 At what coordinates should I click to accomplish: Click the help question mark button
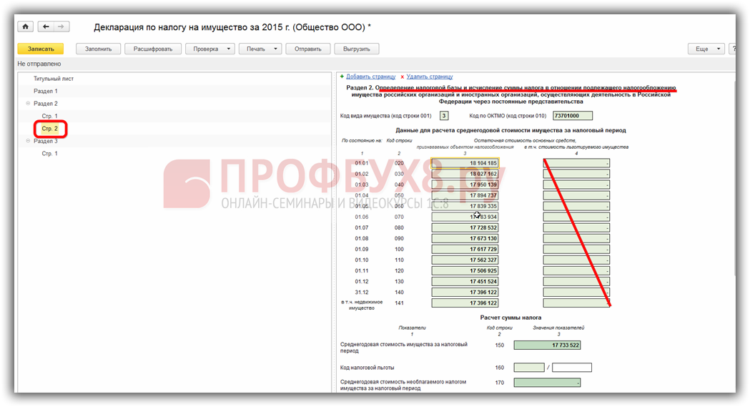[x=734, y=49]
